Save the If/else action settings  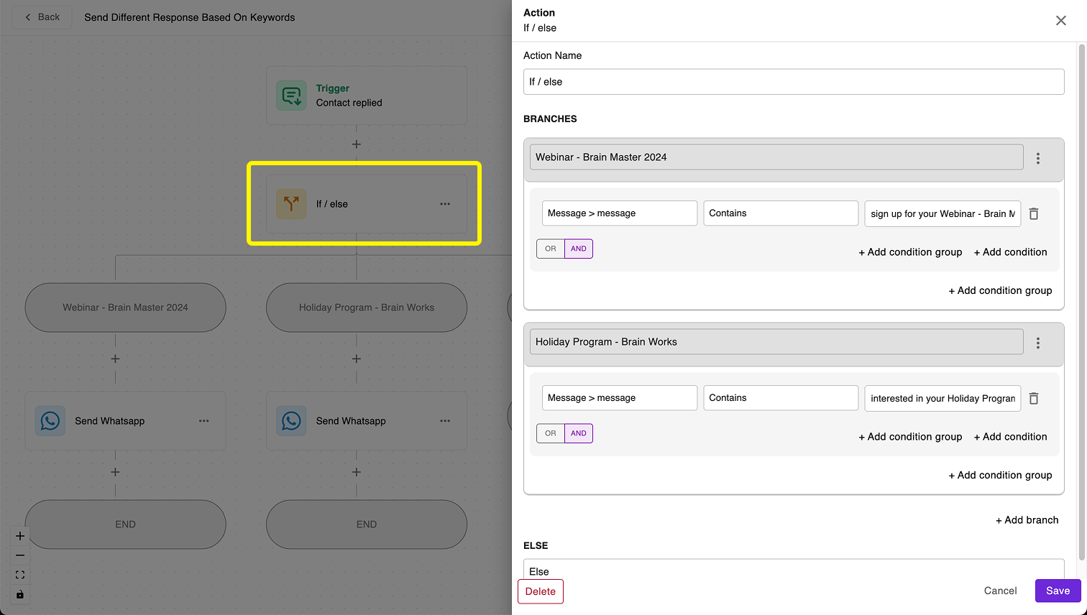pyautogui.click(x=1057, y=590)
